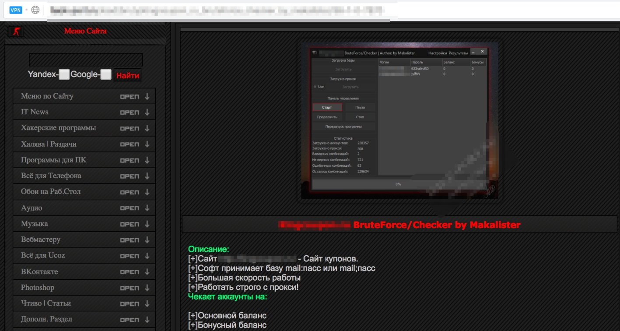The image size is (620, 331).
Task: Click the browser address bar URL
Action: pos(219,10)
